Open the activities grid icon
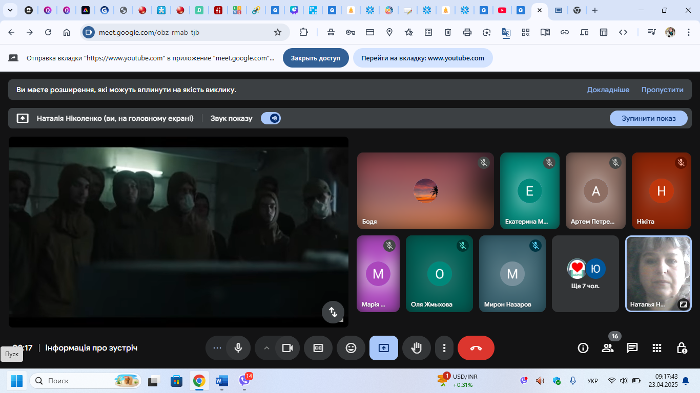Screen dimensions: 700x393 657,348
